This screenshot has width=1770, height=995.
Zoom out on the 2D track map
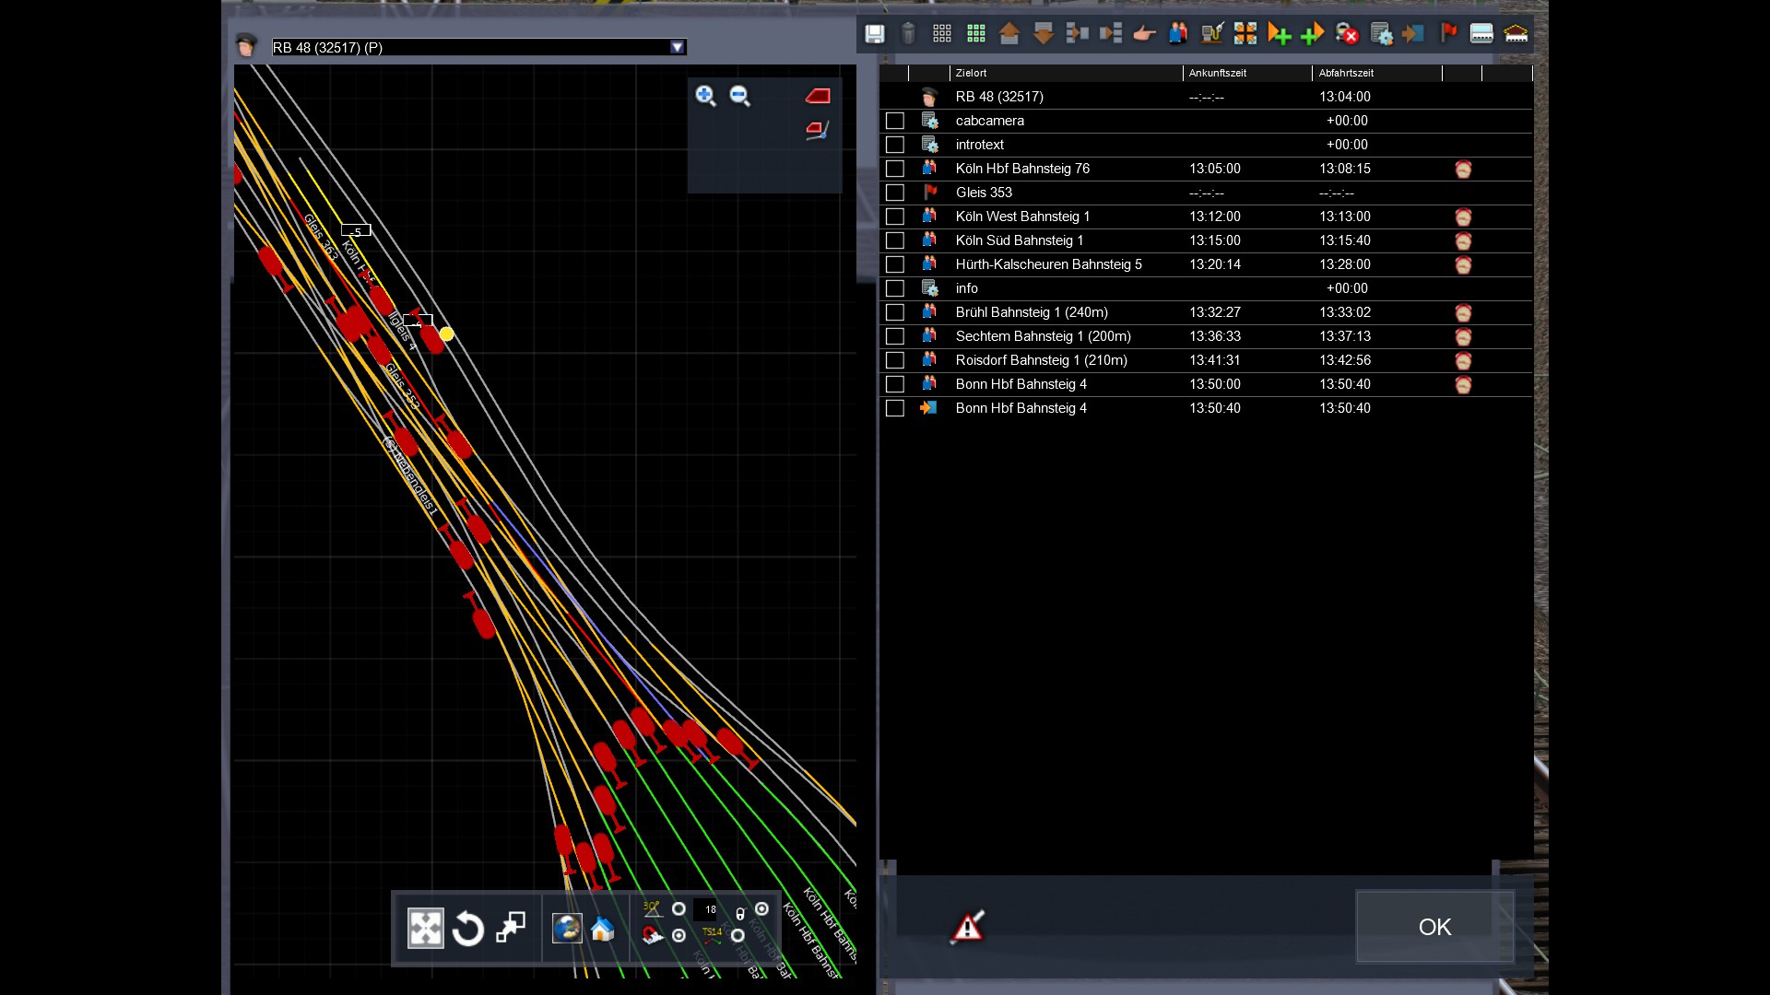tap(740, 96)
